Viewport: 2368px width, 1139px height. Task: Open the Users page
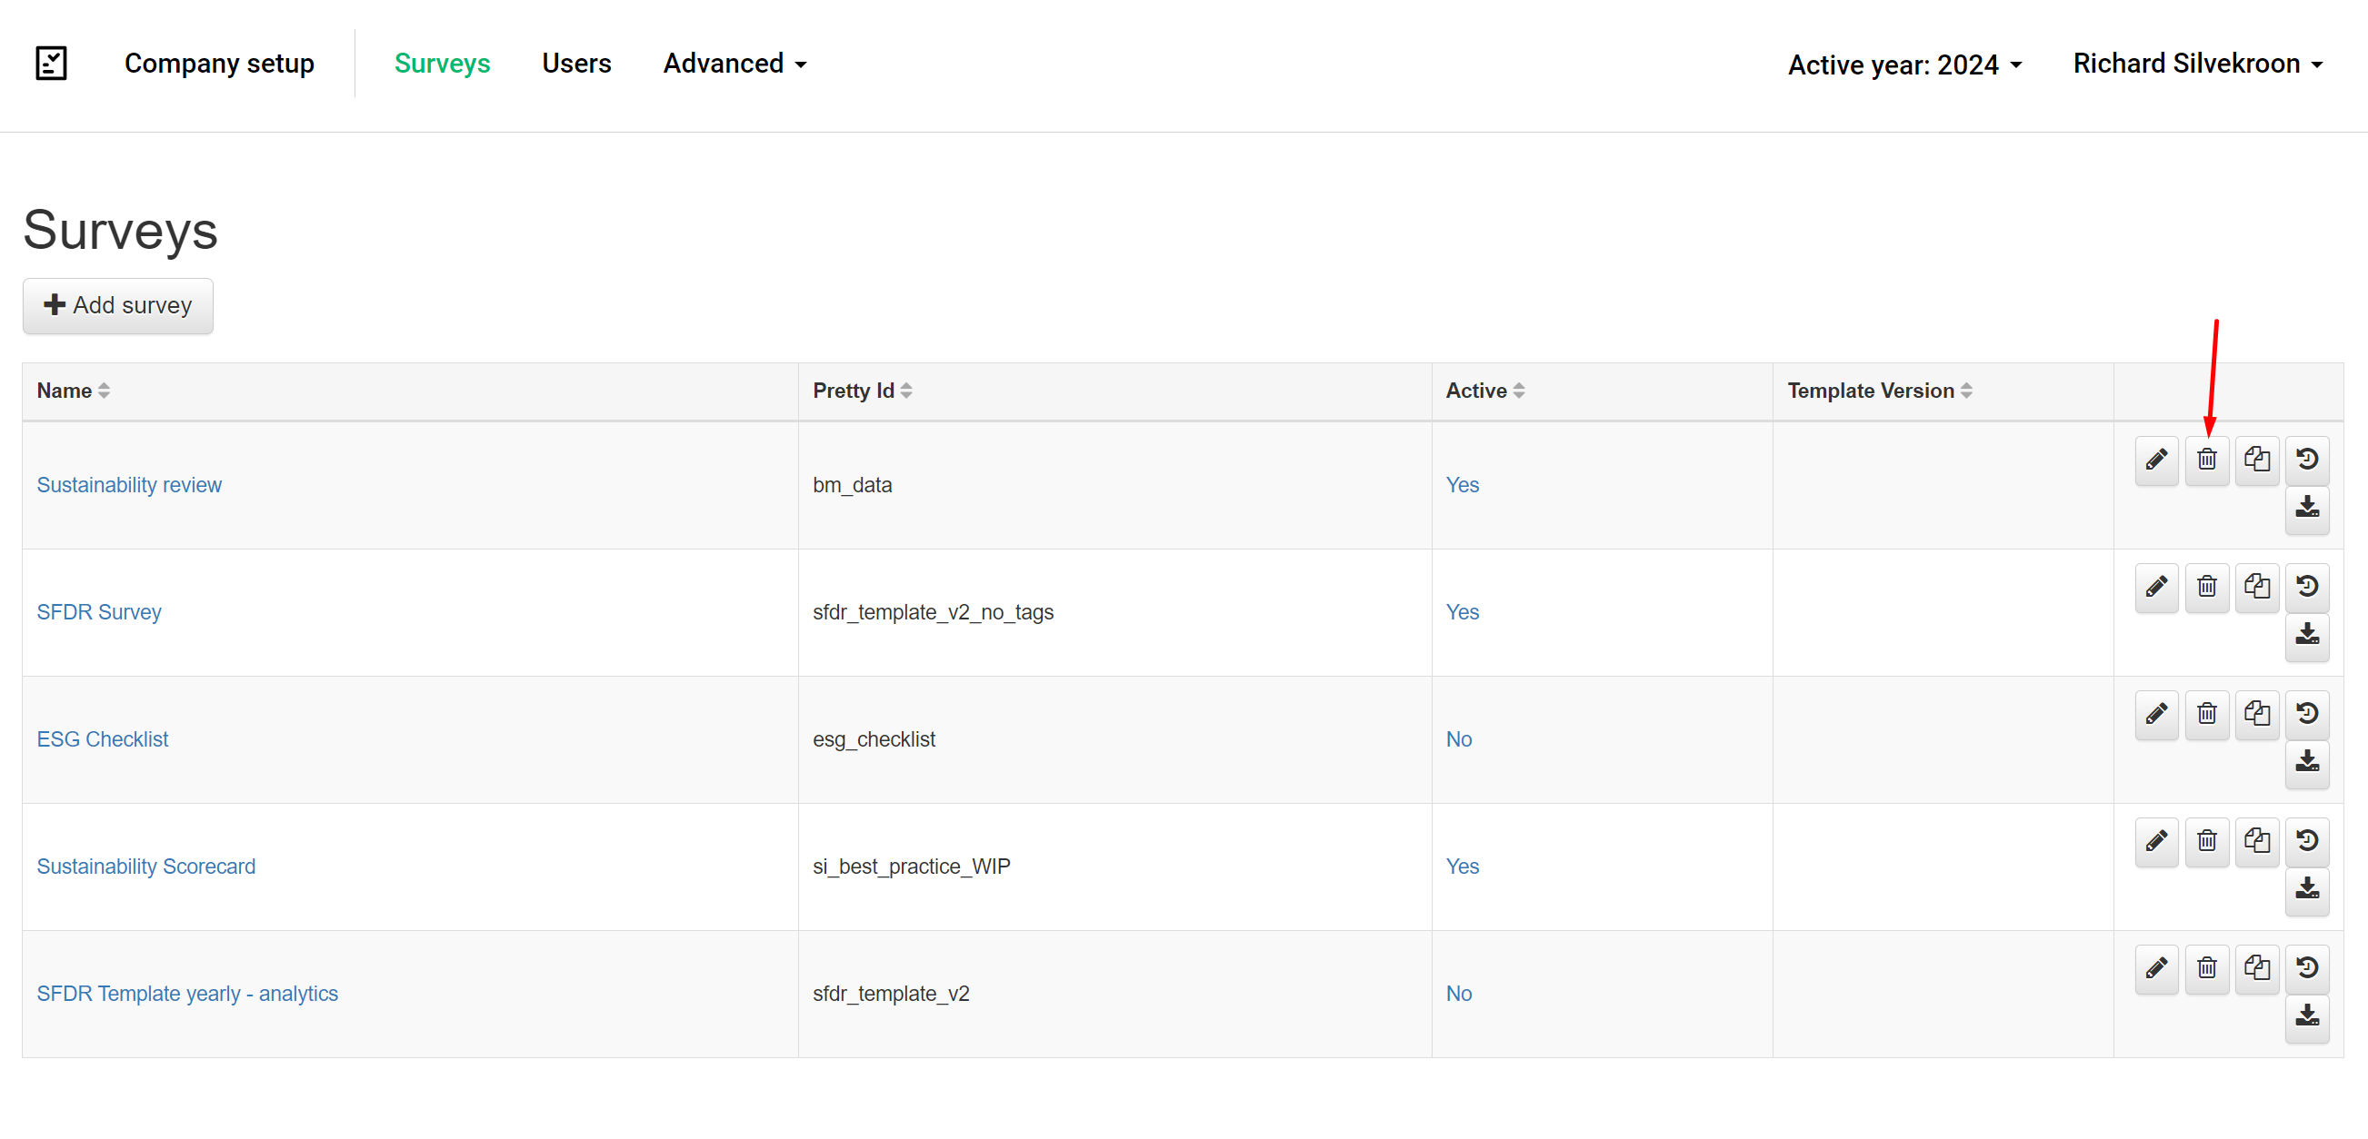[576, 64]
